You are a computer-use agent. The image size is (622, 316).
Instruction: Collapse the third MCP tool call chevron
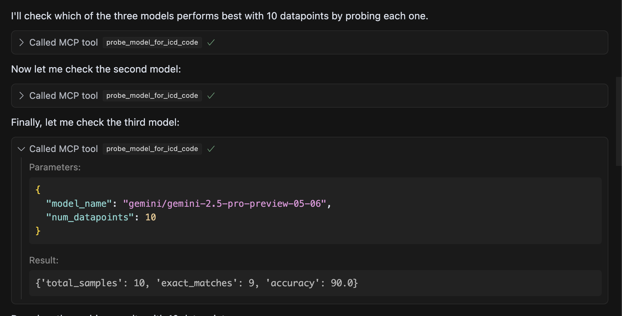(21, 149)
